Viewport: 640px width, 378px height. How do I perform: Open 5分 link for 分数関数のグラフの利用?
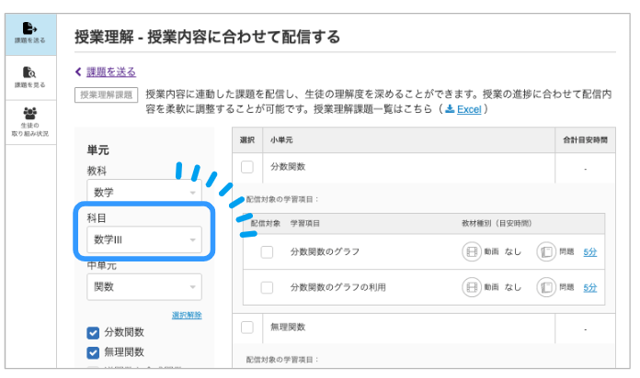click(589, 288)
